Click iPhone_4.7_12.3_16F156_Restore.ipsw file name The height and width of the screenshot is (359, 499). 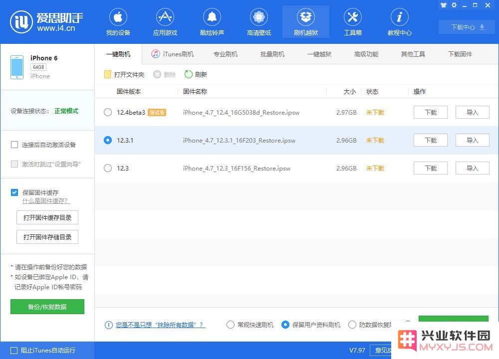[x=237, y=168]
